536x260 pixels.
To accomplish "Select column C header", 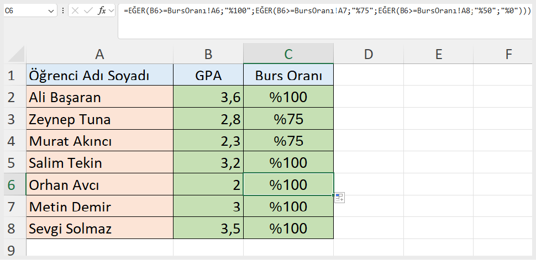I will [288, 54].
